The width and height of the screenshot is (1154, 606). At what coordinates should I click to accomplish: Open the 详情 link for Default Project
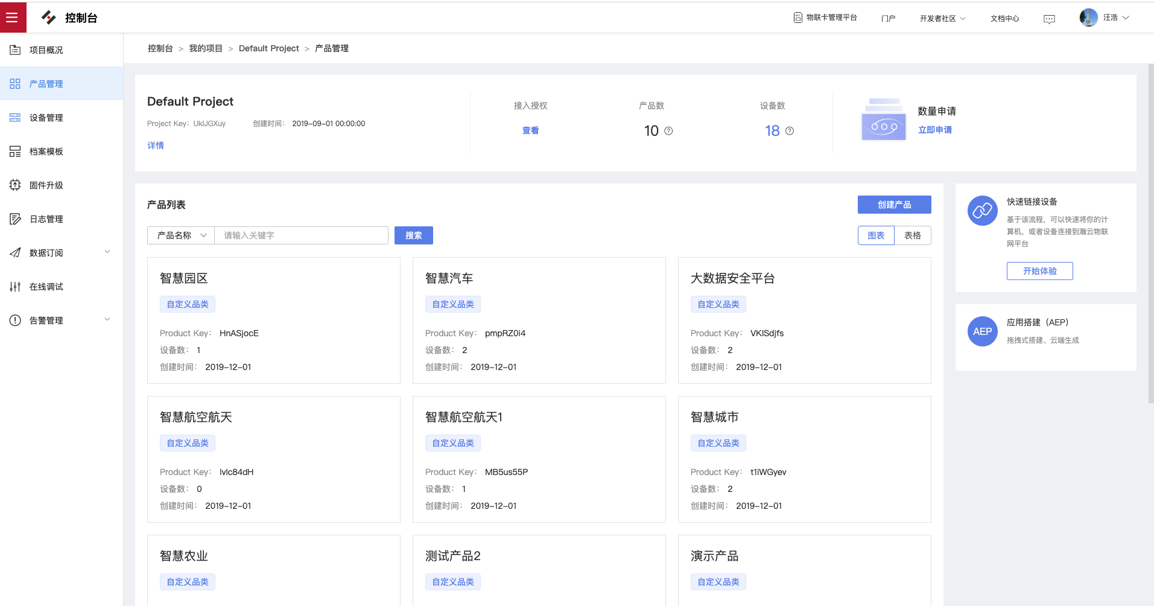coord(156,145)
